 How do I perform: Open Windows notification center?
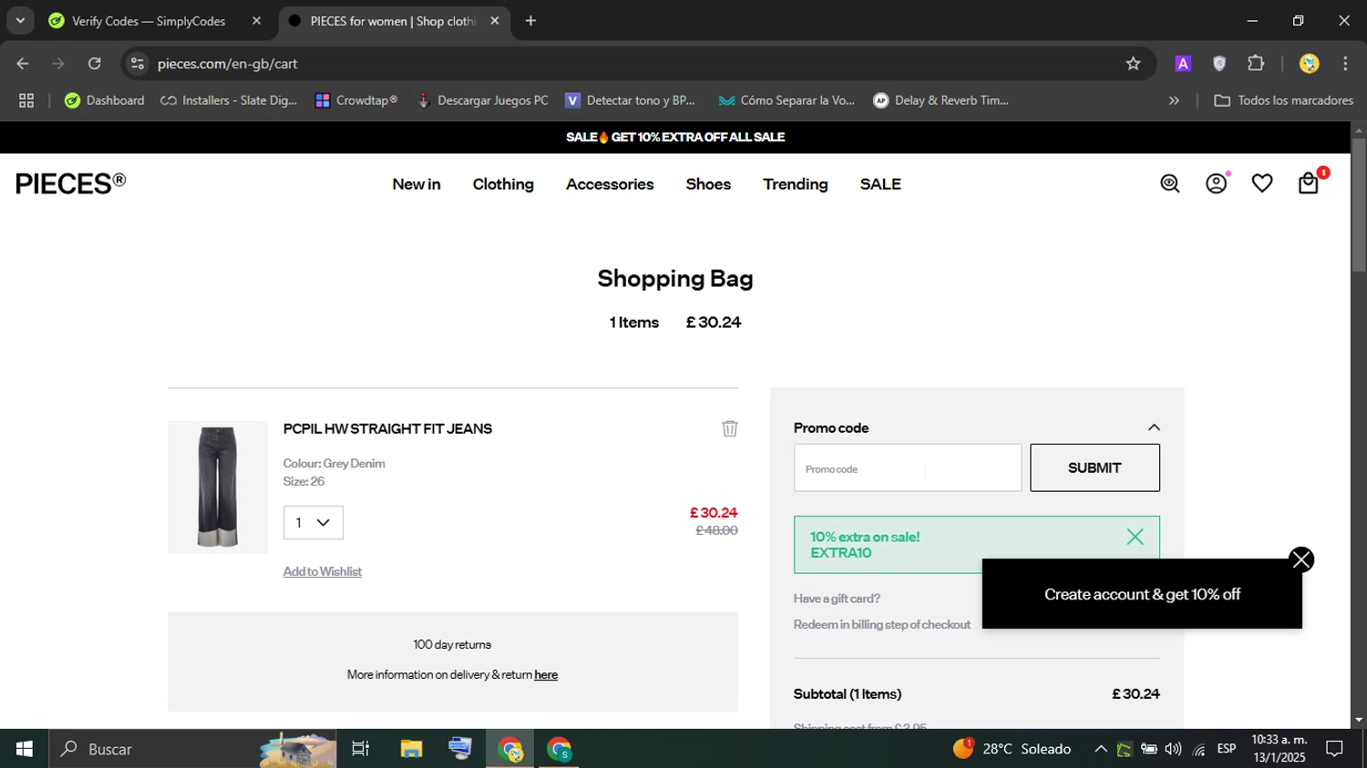coord(1334,749)
